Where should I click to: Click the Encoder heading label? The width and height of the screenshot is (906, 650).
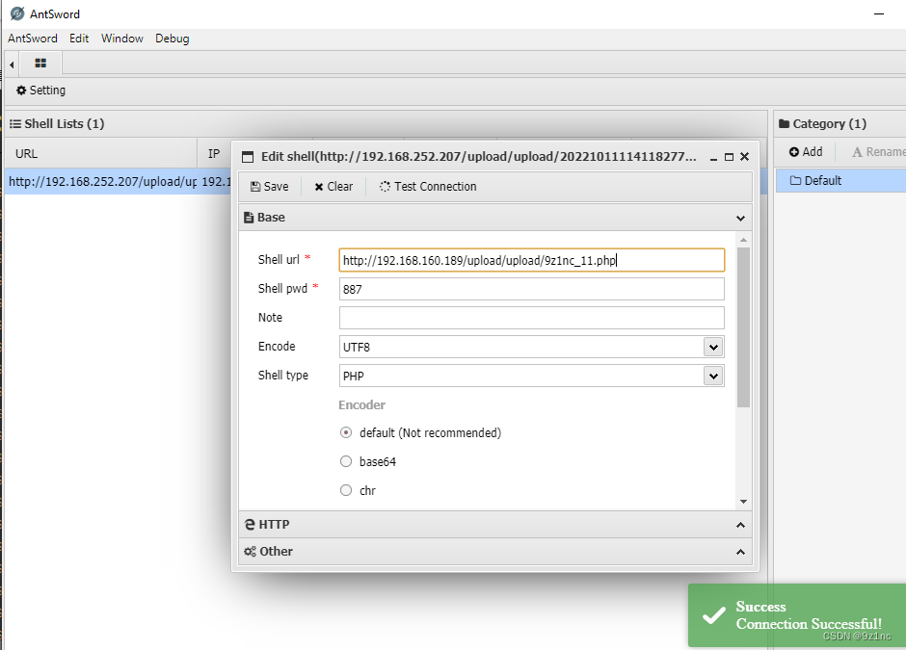361,404
